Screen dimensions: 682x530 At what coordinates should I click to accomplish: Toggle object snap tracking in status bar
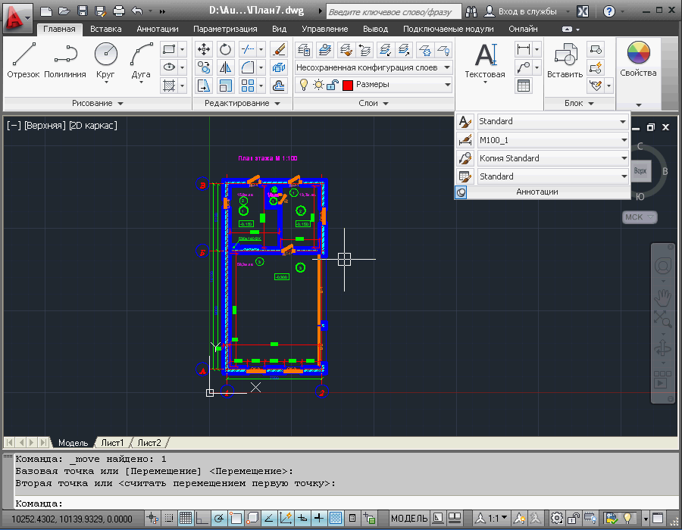269,518
